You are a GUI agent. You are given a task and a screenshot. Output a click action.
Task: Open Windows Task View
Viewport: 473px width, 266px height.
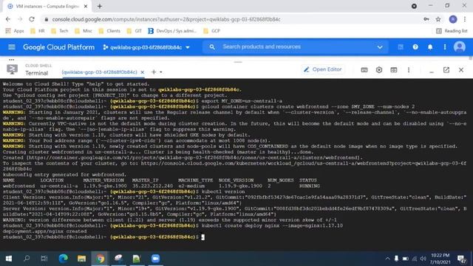point(44,259)
